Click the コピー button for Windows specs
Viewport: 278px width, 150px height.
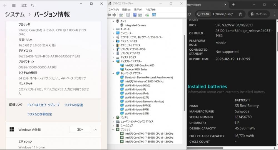[80, 130]
